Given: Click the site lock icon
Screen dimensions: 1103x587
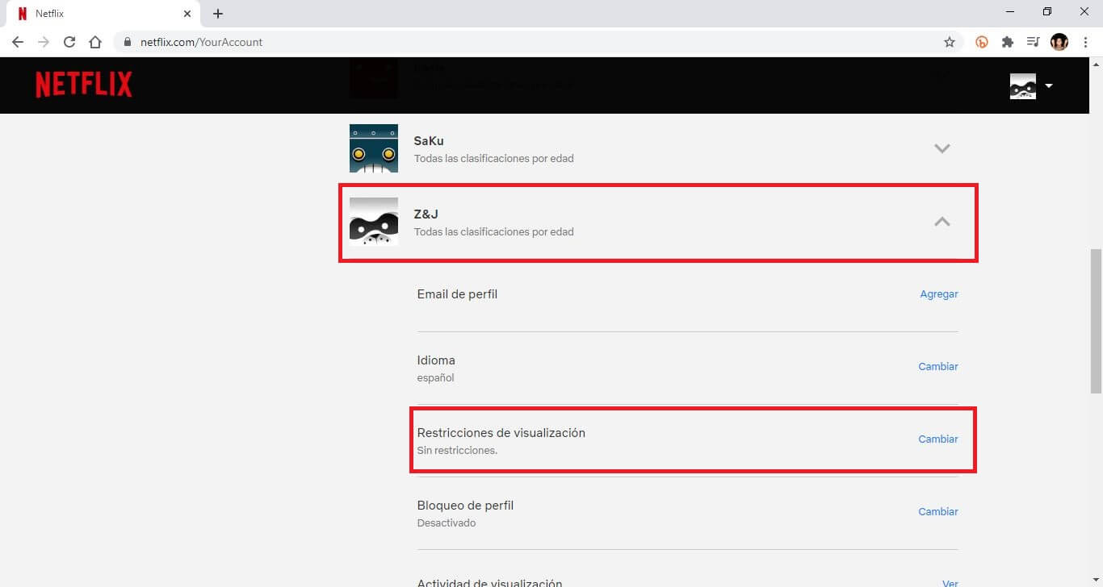Looking at the screenshot, I should pos(128,42).
